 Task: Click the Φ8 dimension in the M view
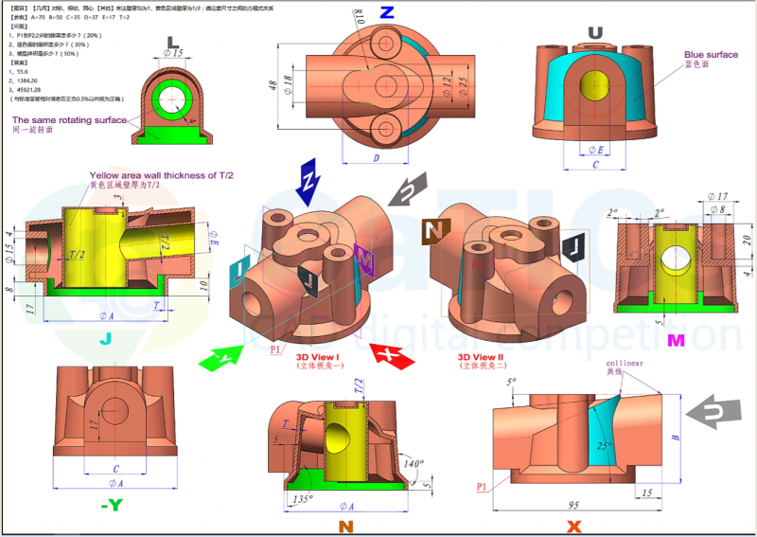[x=718, y=209]
